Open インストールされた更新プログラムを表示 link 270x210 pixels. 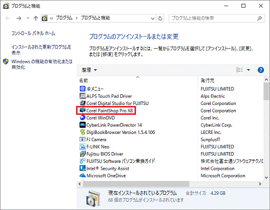[41, 50]
